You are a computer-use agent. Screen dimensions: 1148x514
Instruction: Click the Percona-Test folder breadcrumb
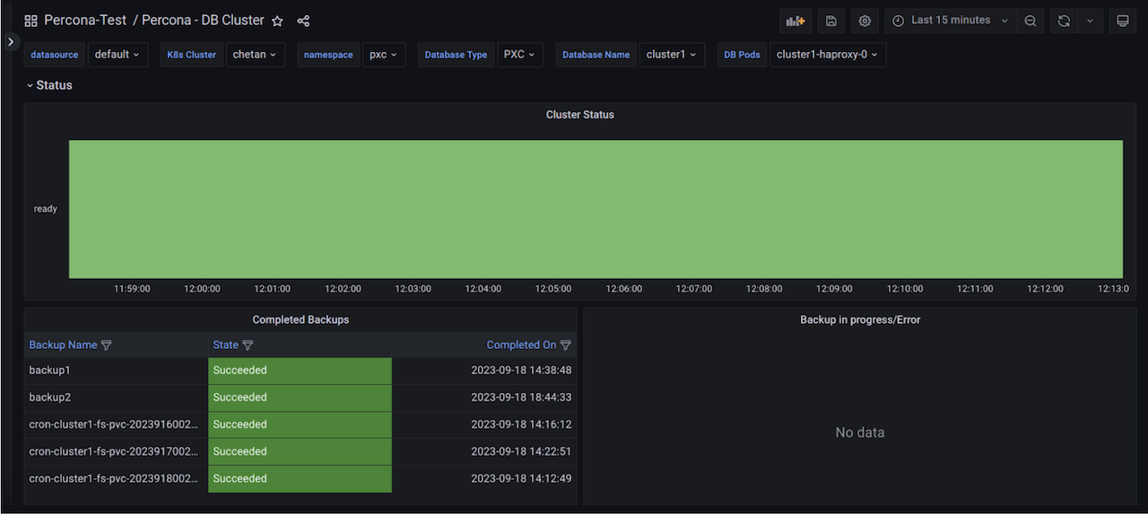(x=85, y=21)
